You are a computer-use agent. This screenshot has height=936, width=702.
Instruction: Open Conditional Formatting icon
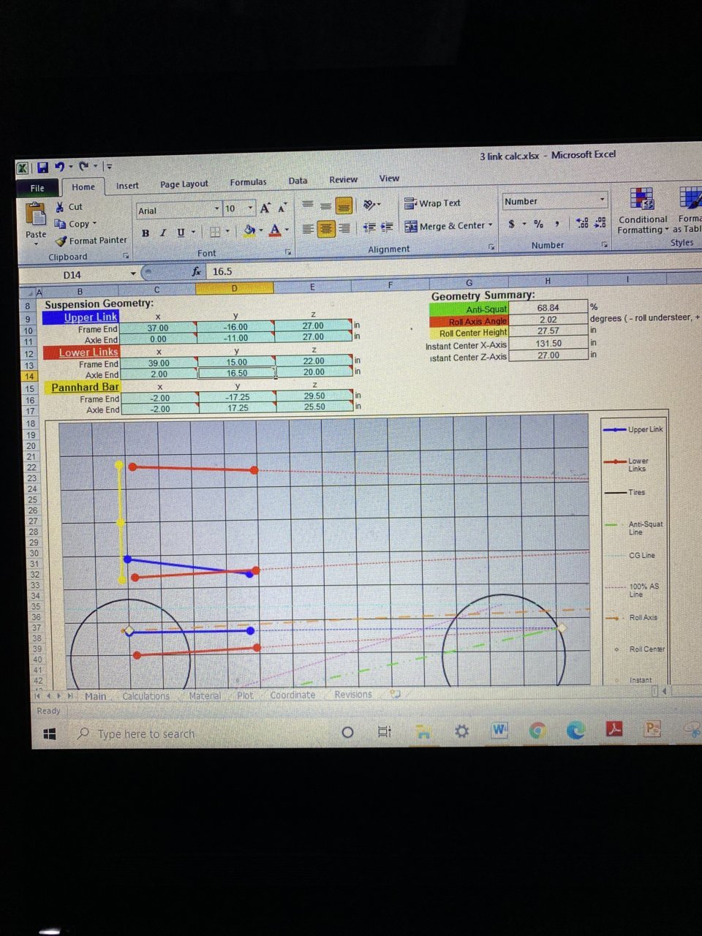[641, 198]
